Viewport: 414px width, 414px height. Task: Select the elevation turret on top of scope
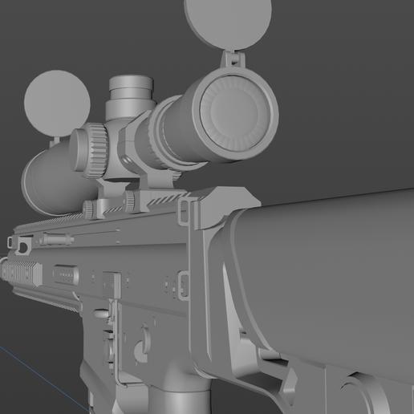point(131,98)
